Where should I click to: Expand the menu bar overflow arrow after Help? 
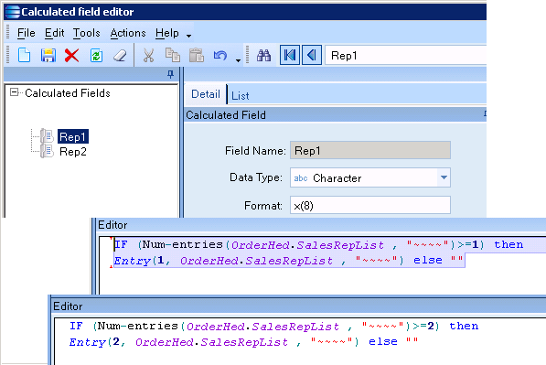pos(188,36)
